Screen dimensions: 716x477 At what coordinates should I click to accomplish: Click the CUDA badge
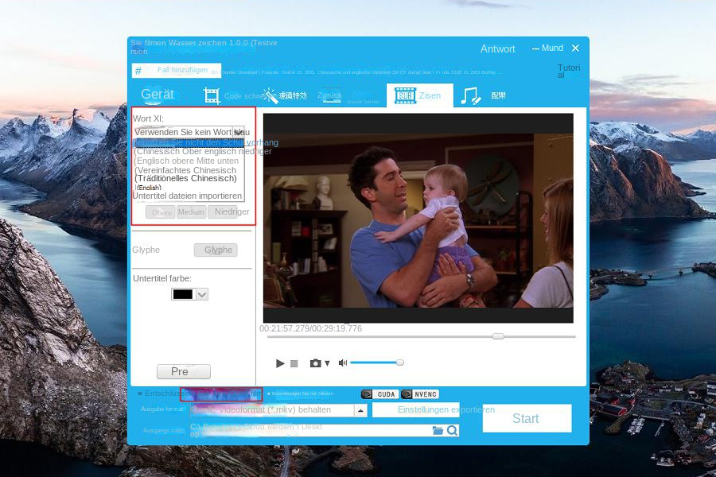(380, 394)
